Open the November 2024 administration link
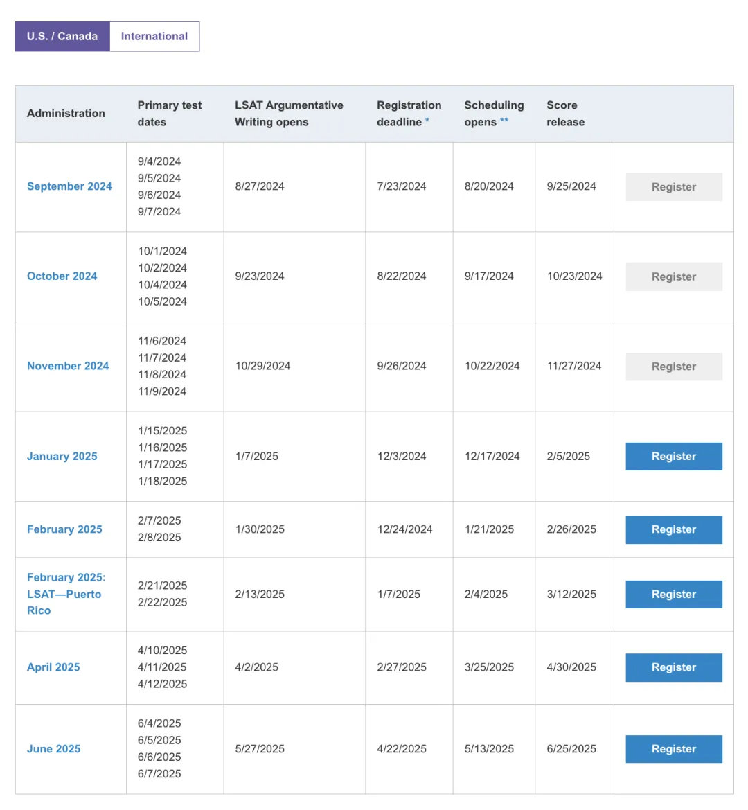This screenshot has width=748, height=810. pyautogui.click(x=68, y=367)
